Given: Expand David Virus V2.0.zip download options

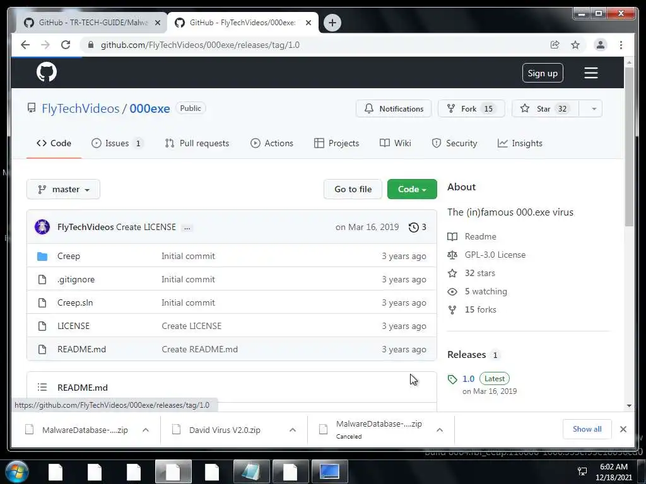Looking at the screenshot, I should coord(293,430).
